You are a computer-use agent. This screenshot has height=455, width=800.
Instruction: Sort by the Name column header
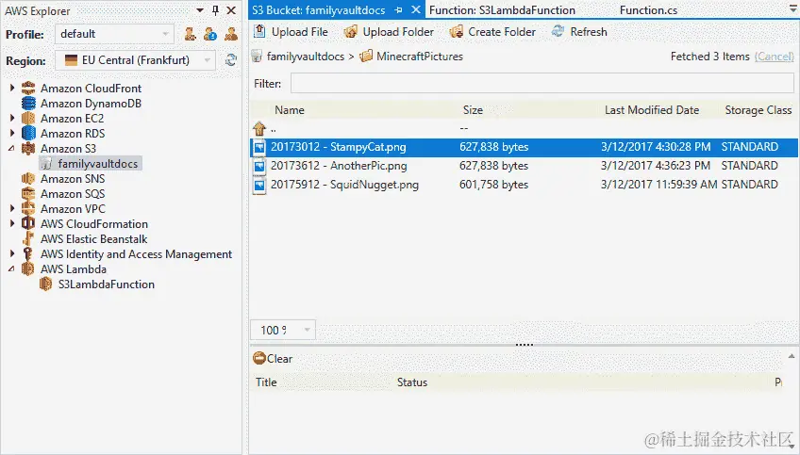(290, 110)
